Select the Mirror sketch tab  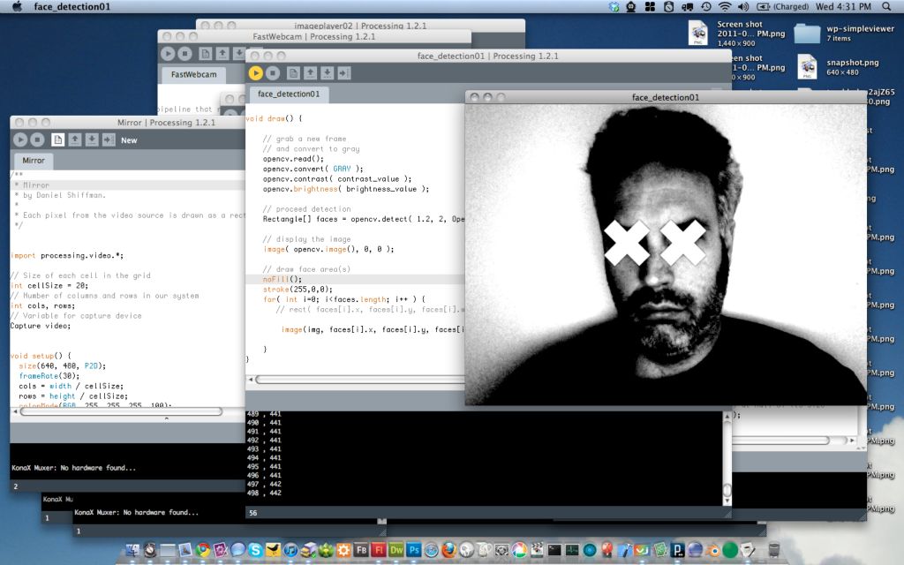34,161
